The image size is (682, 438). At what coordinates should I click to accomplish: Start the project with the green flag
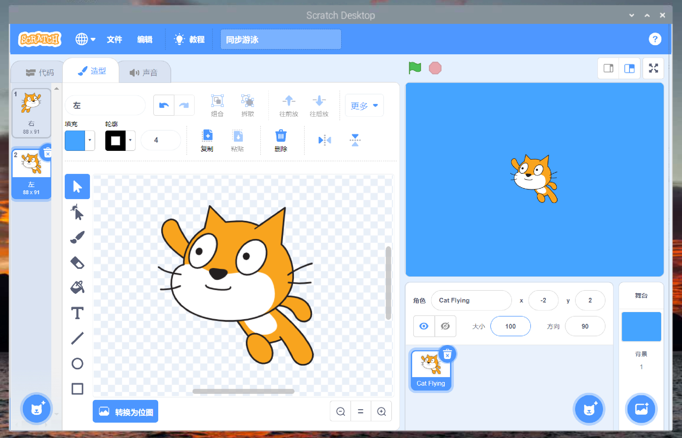pyautogui.click(x=415, y=68)
